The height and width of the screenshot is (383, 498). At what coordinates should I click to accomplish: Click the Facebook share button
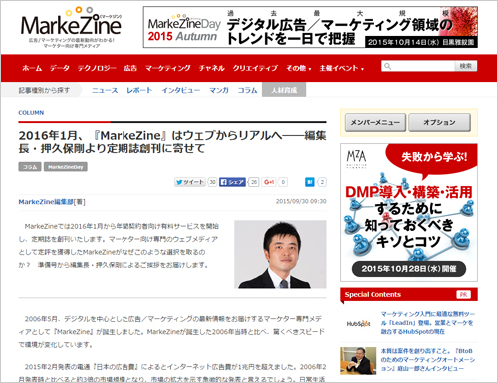click(x=232, y=182)
